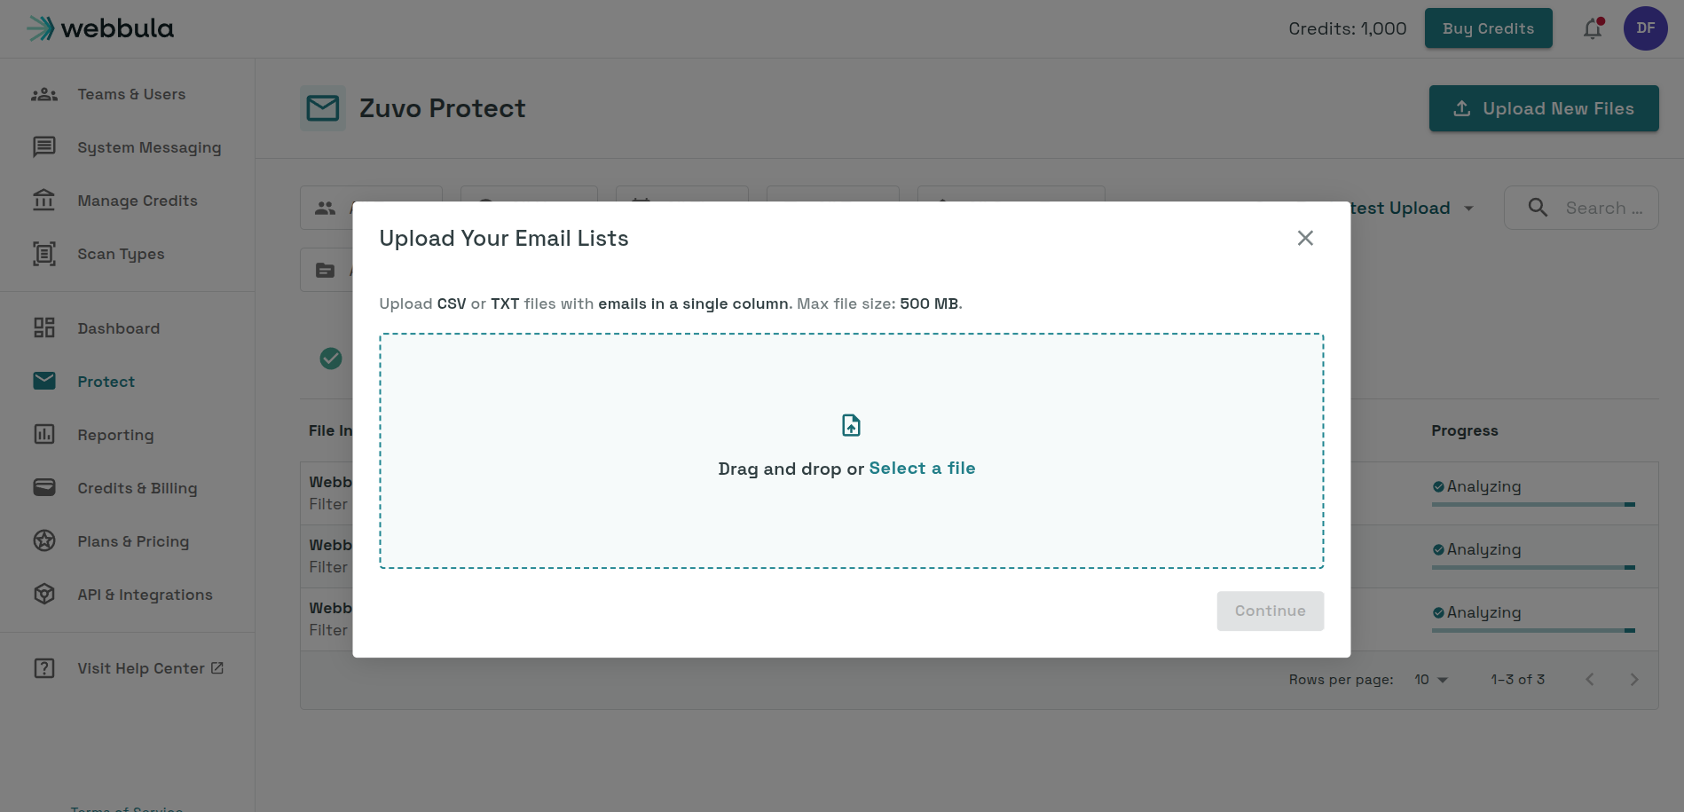Open the DF user avatar menu
1684x812 pixels.
click(x=1645, y=28)
